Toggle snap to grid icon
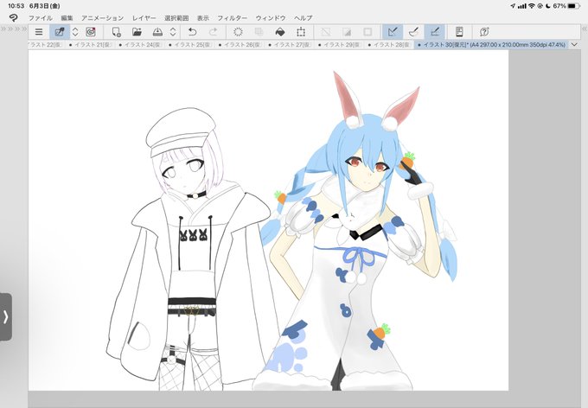588x408 pixels. tap(435, 32)
